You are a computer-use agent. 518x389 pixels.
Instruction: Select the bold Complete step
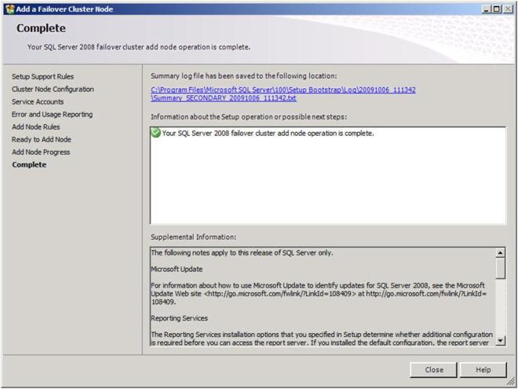29,164
